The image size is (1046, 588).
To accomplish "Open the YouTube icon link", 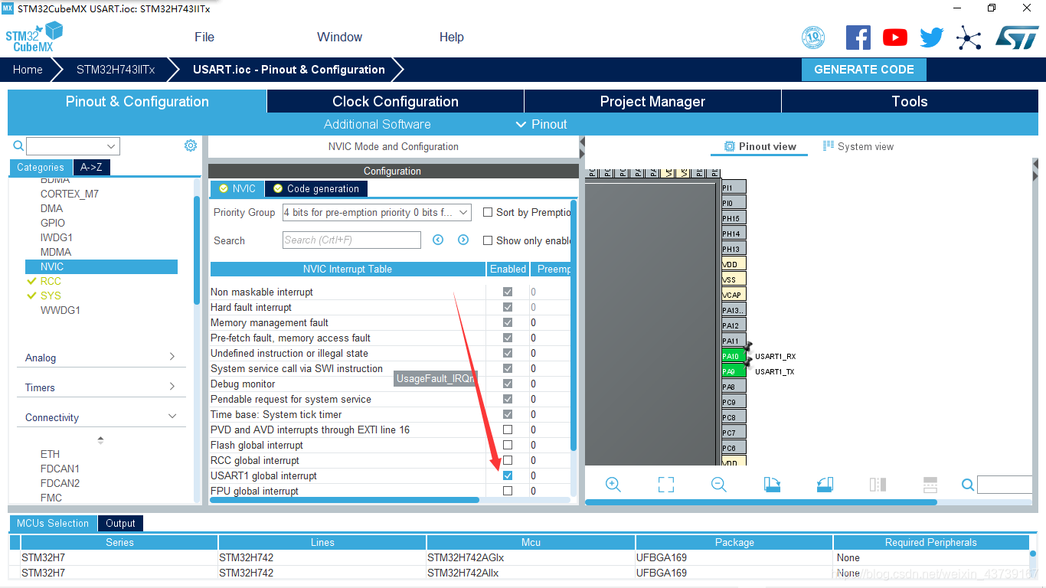I will click(894, 37).
